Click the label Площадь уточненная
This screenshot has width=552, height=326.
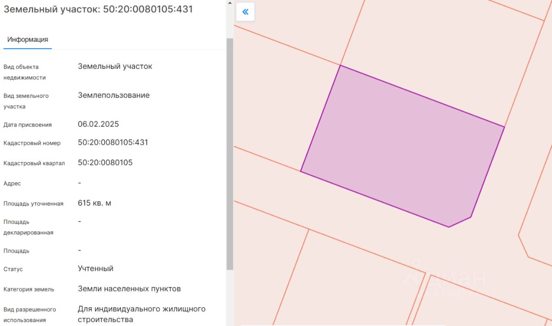33,204
